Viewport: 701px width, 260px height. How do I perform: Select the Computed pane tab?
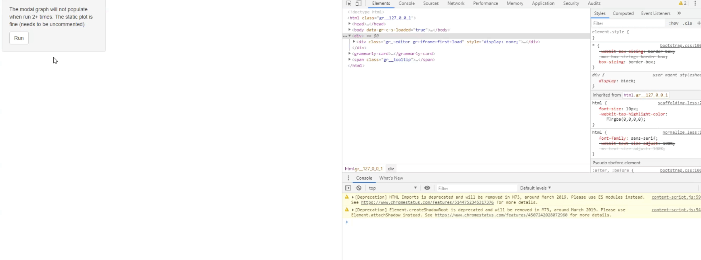[623, 13]
